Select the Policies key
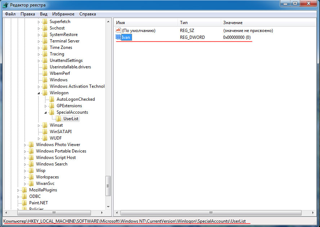The image size is (320, 227). [36, 209]
